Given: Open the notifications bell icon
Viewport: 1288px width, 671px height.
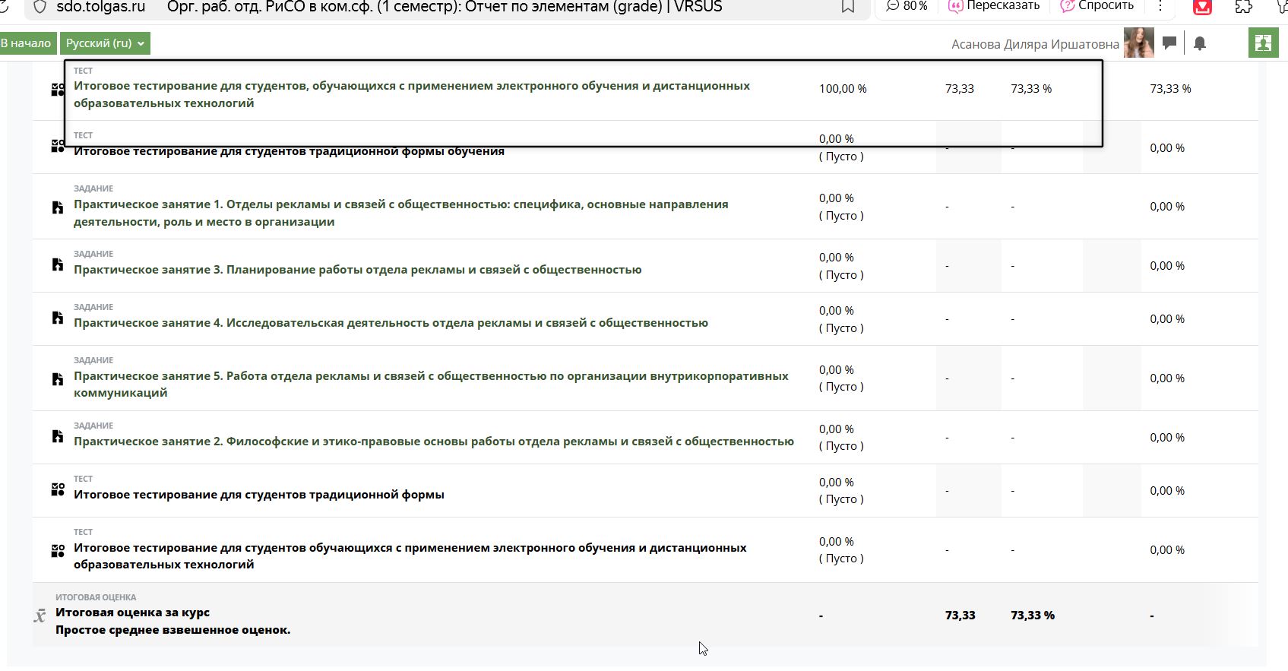Looking at the screenshot, I should pyautogui.click(x=1200, y=43).
